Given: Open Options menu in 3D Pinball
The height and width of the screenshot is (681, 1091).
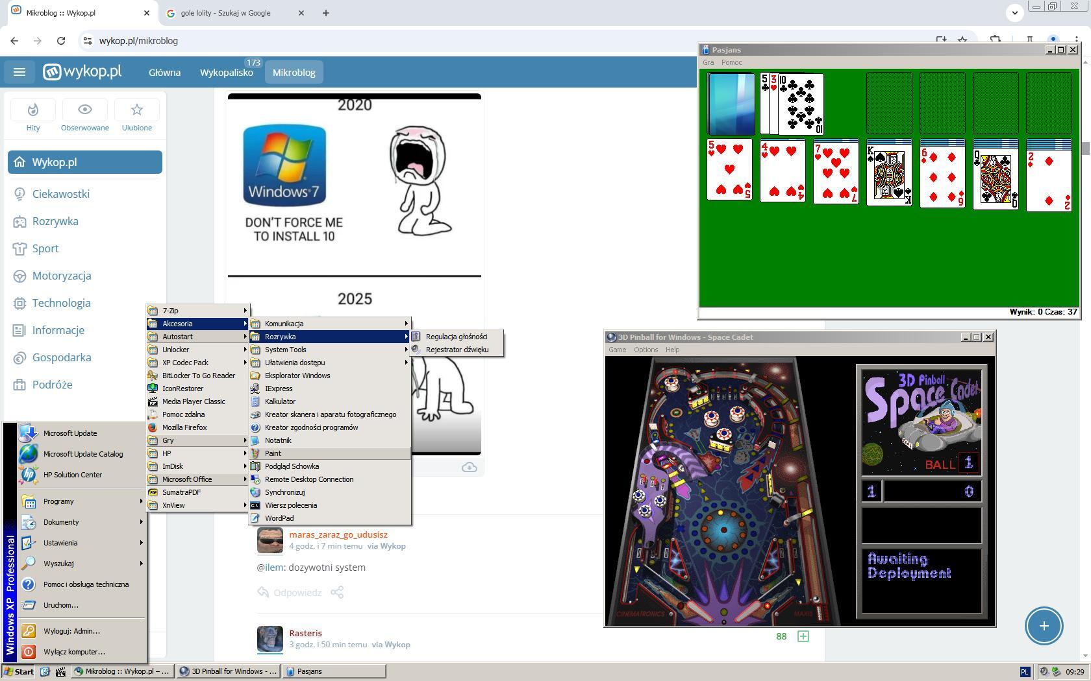Looking at the screenshot, I should pyautogui.click(x=646, y=350).
